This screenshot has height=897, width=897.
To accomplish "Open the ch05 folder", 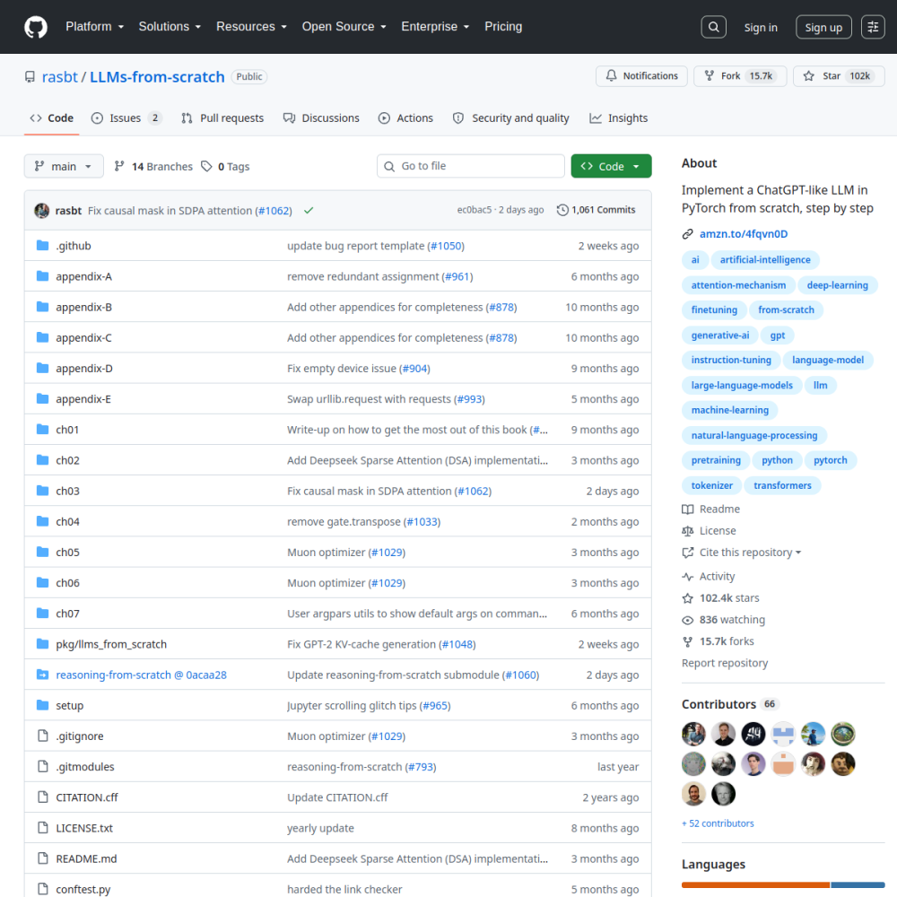I will click(x=67, y=552).
